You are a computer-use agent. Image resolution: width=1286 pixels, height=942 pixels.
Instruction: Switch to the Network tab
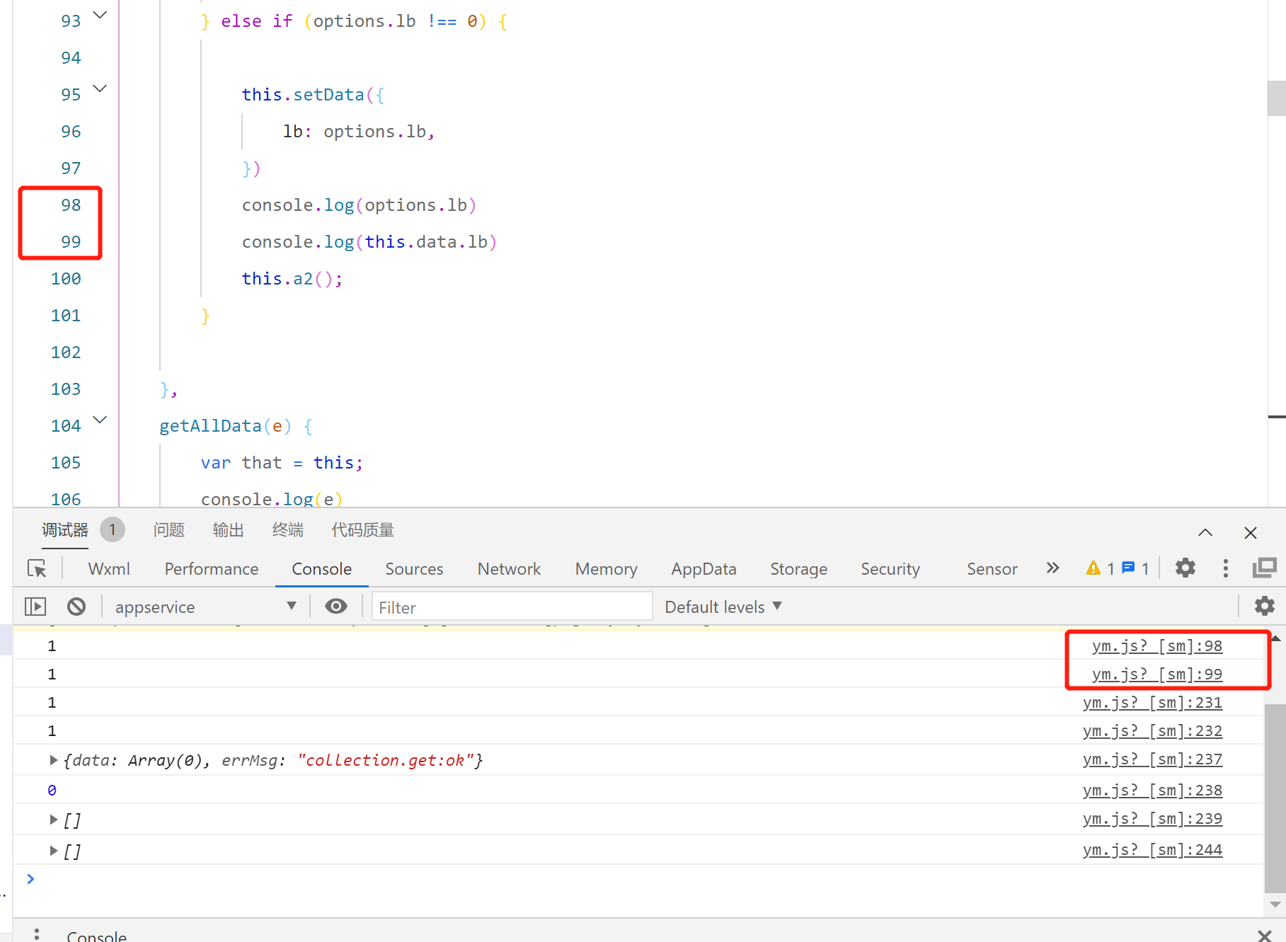tap(509, 569)
